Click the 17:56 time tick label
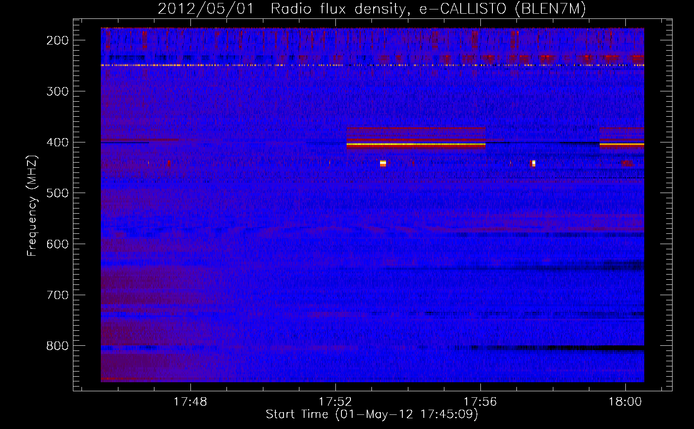The width and height of the screenshot is (694, 429). pyautogui.click(x=480, y=402)
